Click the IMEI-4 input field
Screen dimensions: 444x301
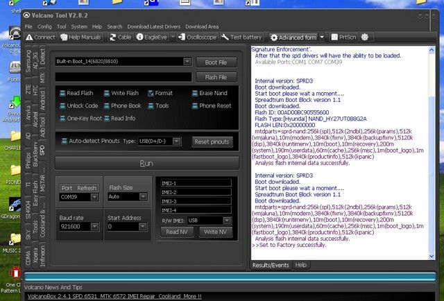point(196,210)
